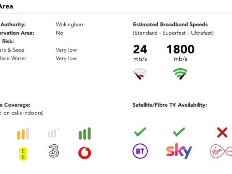Click the Virgin Media logo
The width and height of the screenshot is (232, 174).
[x=221, y=152]
